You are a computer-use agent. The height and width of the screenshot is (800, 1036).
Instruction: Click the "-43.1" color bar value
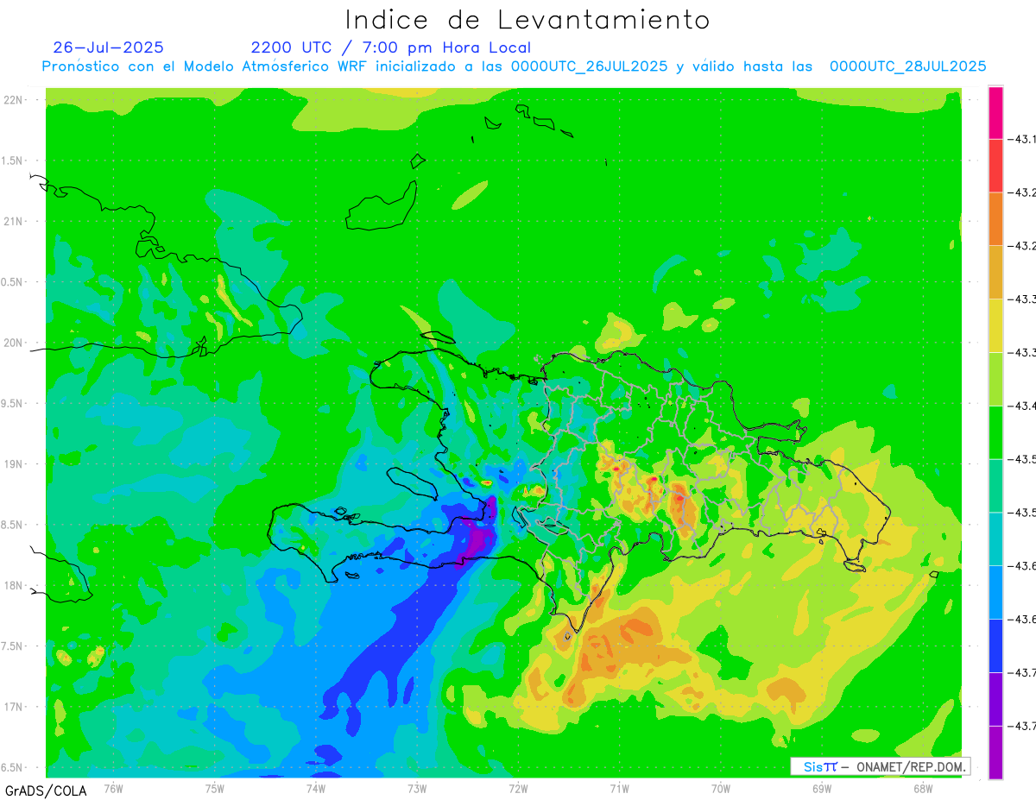[x=1023, y=139]
